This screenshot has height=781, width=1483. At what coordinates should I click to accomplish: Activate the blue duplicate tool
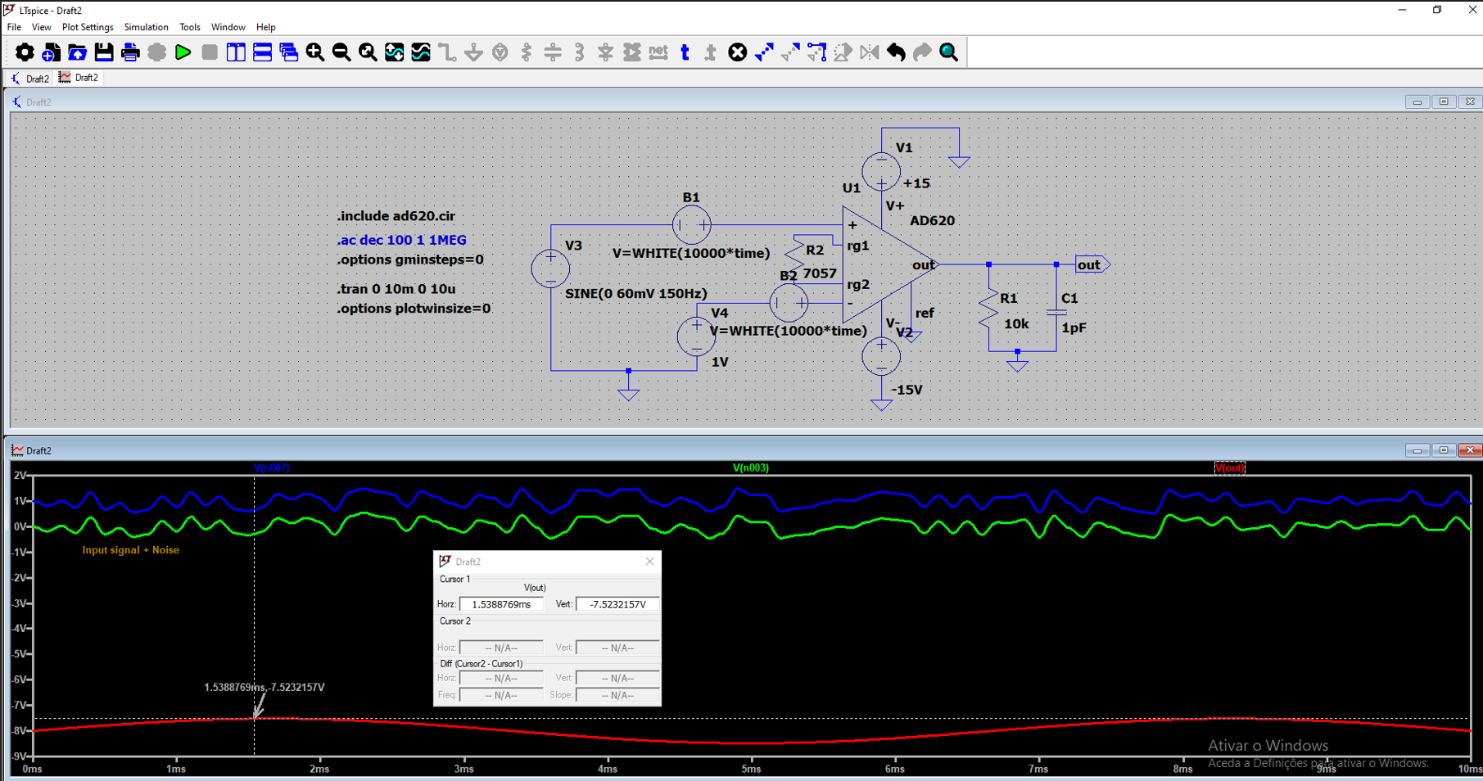(764, 52)
